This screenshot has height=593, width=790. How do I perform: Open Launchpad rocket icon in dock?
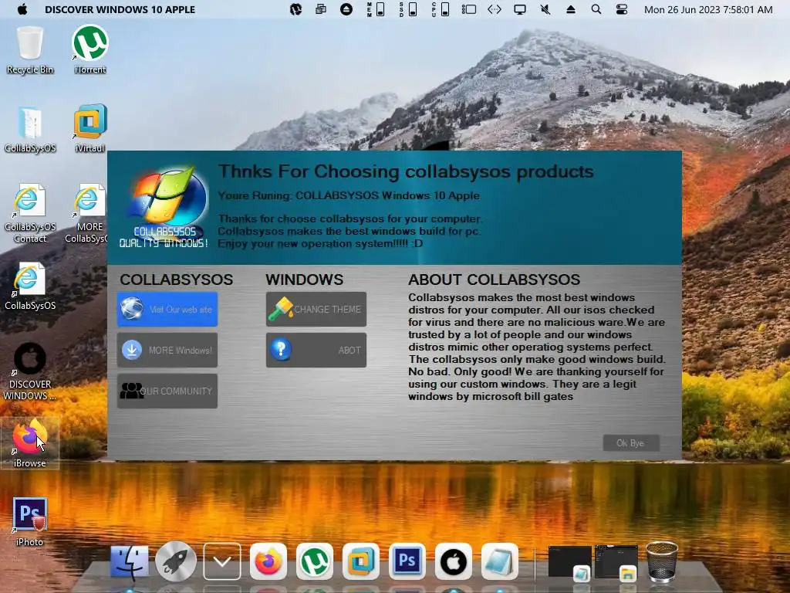176,562
